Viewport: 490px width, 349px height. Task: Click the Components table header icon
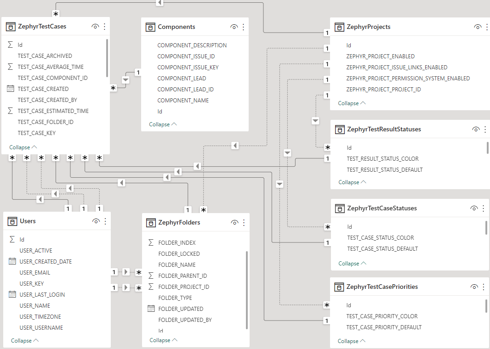(x=149, y=27)
